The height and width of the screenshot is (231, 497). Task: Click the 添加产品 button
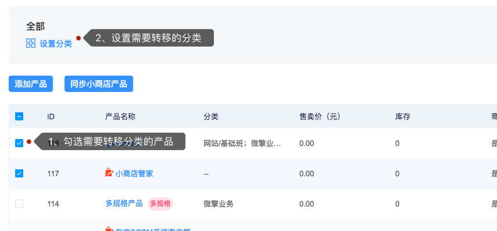(x=31, y=84)
